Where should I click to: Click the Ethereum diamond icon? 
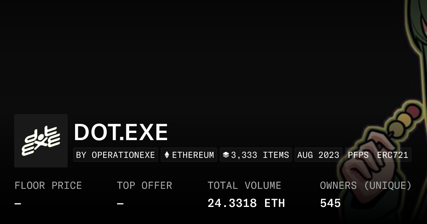(x=167, y=155)
